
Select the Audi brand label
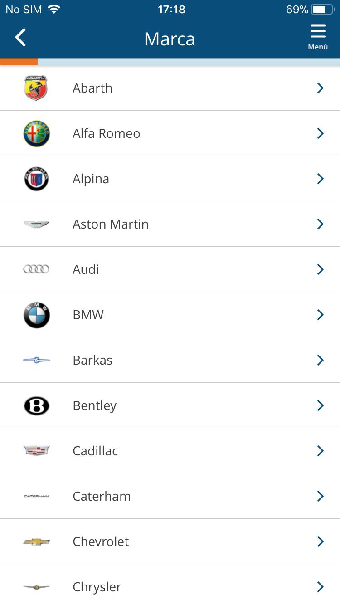(86, 269)
